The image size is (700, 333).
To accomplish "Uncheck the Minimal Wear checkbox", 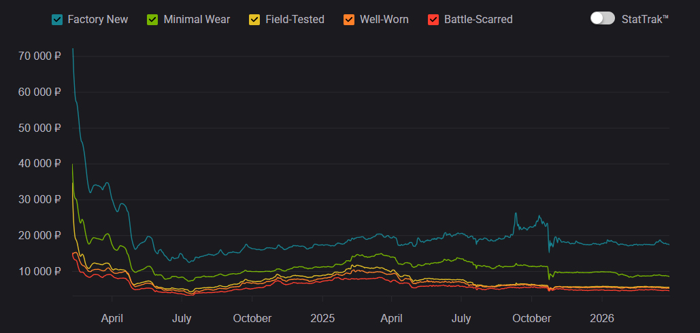I will pyautogui.click(x=152, y=19).
